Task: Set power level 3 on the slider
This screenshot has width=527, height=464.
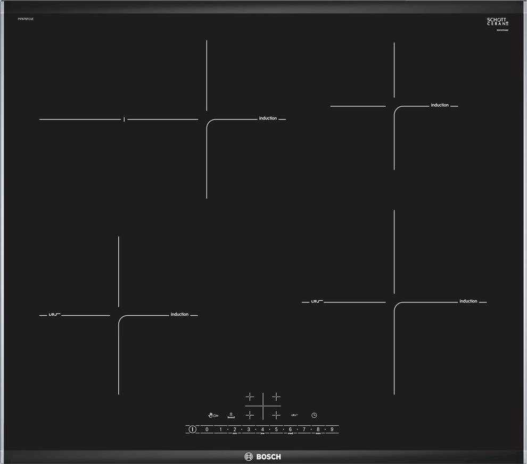Action: coord(249,429)
